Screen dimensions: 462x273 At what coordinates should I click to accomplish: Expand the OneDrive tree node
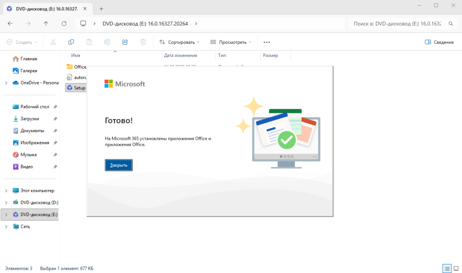point(6,83)
